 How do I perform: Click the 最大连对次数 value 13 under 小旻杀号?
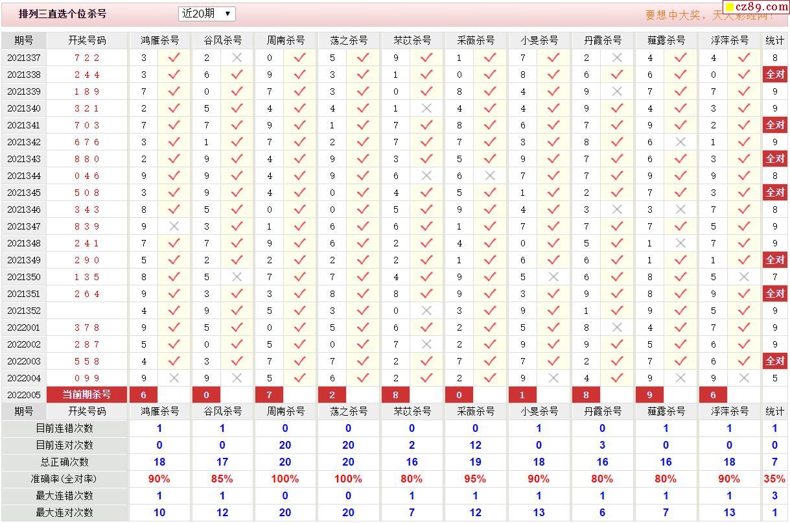tap(539, 513)
